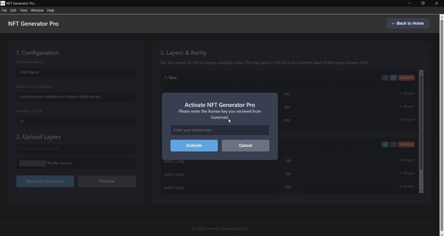Open the Help menu

coord(51,10)
